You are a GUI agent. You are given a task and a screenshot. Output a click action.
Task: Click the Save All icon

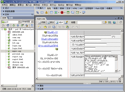tap(54, 27)
